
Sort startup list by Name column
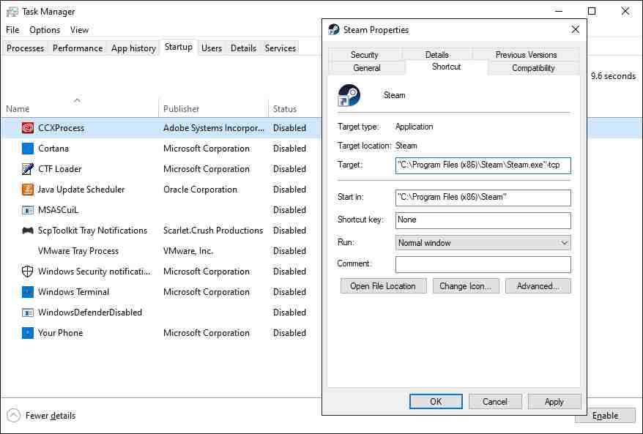pos(80,108)
